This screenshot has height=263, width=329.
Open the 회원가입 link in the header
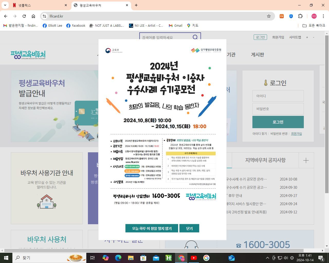coord(278,37)
